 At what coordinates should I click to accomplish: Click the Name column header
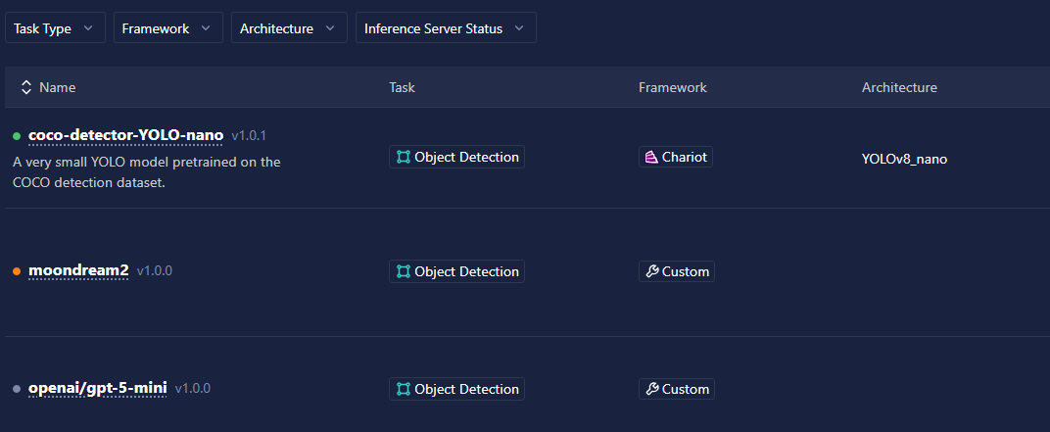(58, 88)
